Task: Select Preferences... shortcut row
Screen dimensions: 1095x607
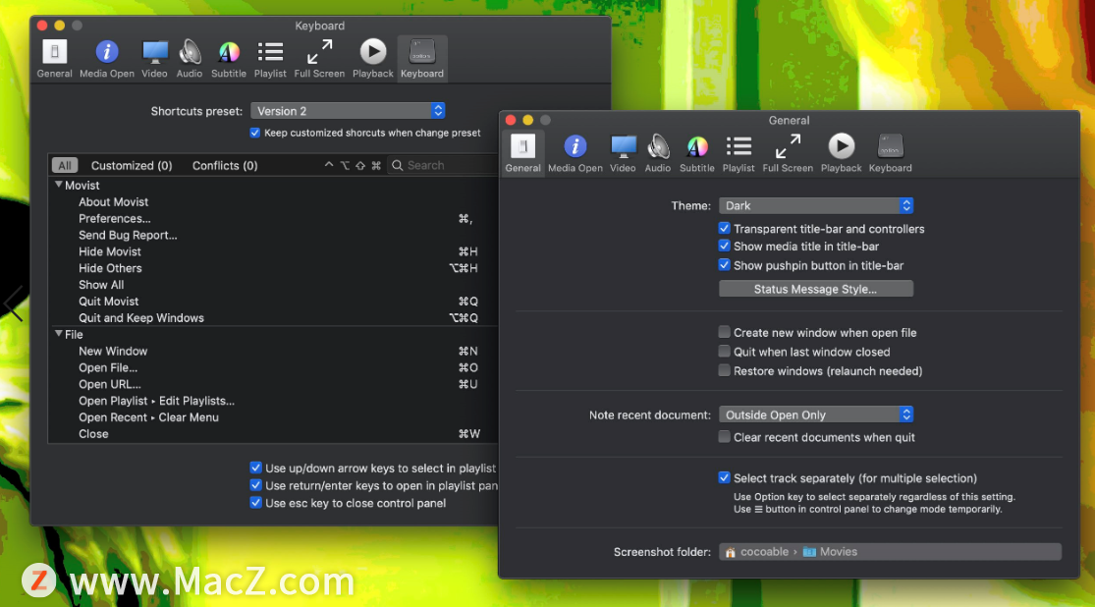Action: [x=274, y=219]
